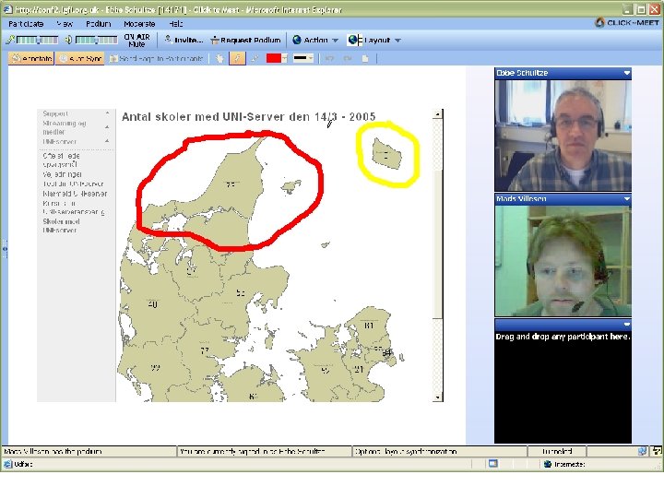
Task: Click the clear page icon
Action: coord(365,58)
